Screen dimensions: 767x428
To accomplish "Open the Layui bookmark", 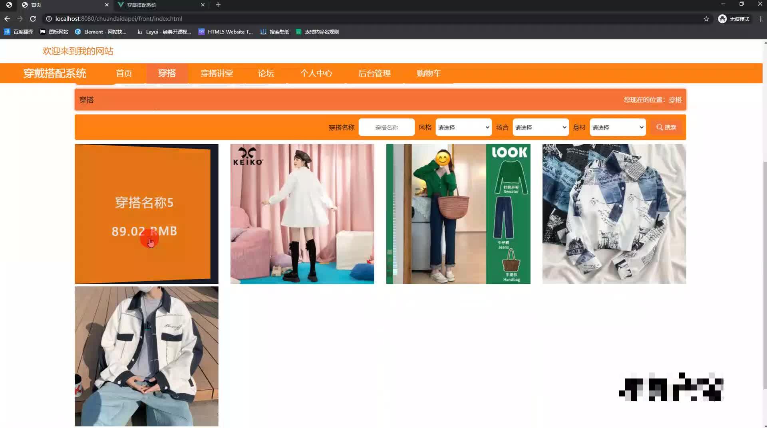I will 164,32.
